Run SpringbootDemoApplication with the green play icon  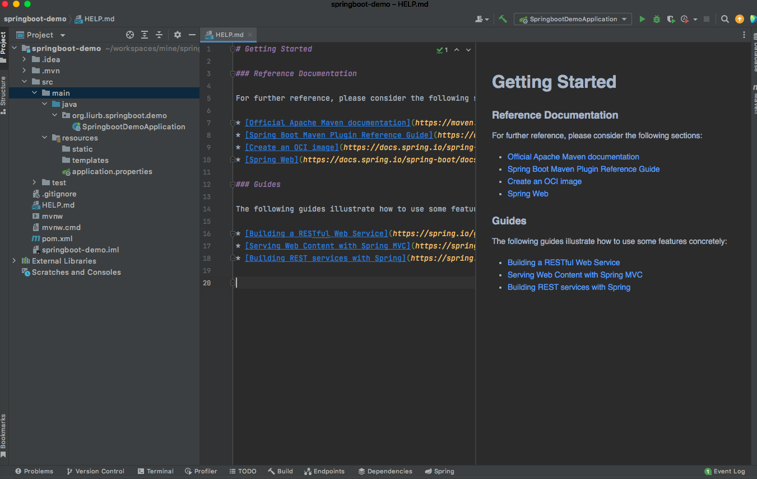642,19
